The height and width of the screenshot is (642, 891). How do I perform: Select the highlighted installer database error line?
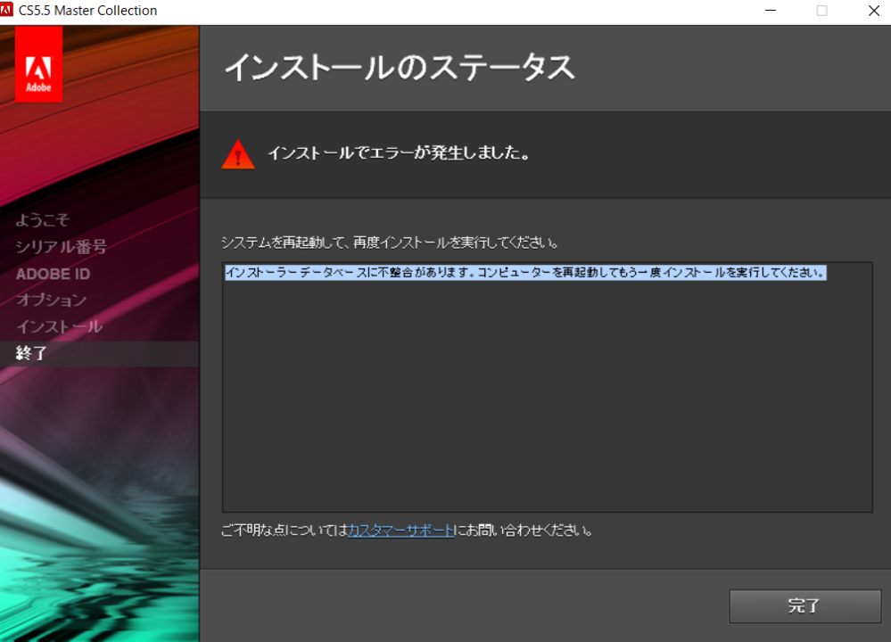coord(525,273)
